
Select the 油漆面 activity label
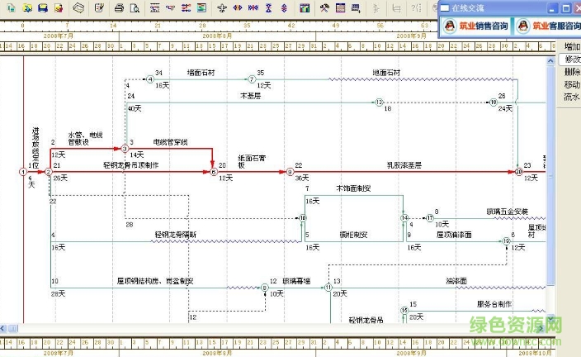456,281
